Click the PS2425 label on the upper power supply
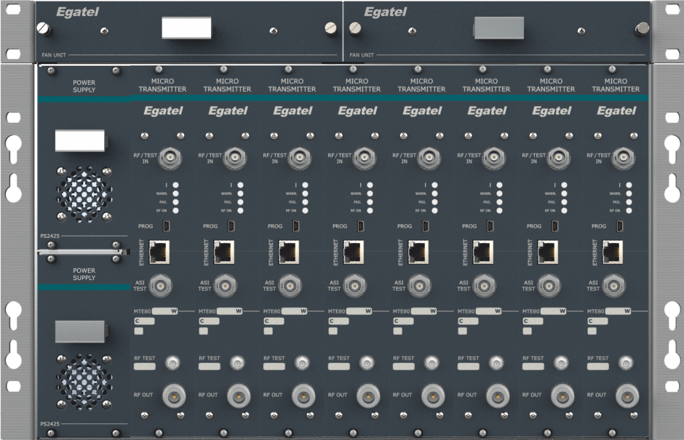 coord(50,236)
